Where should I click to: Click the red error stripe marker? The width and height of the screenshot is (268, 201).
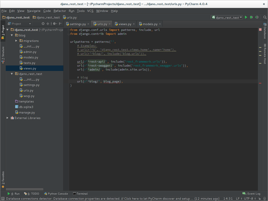[260, 83]
